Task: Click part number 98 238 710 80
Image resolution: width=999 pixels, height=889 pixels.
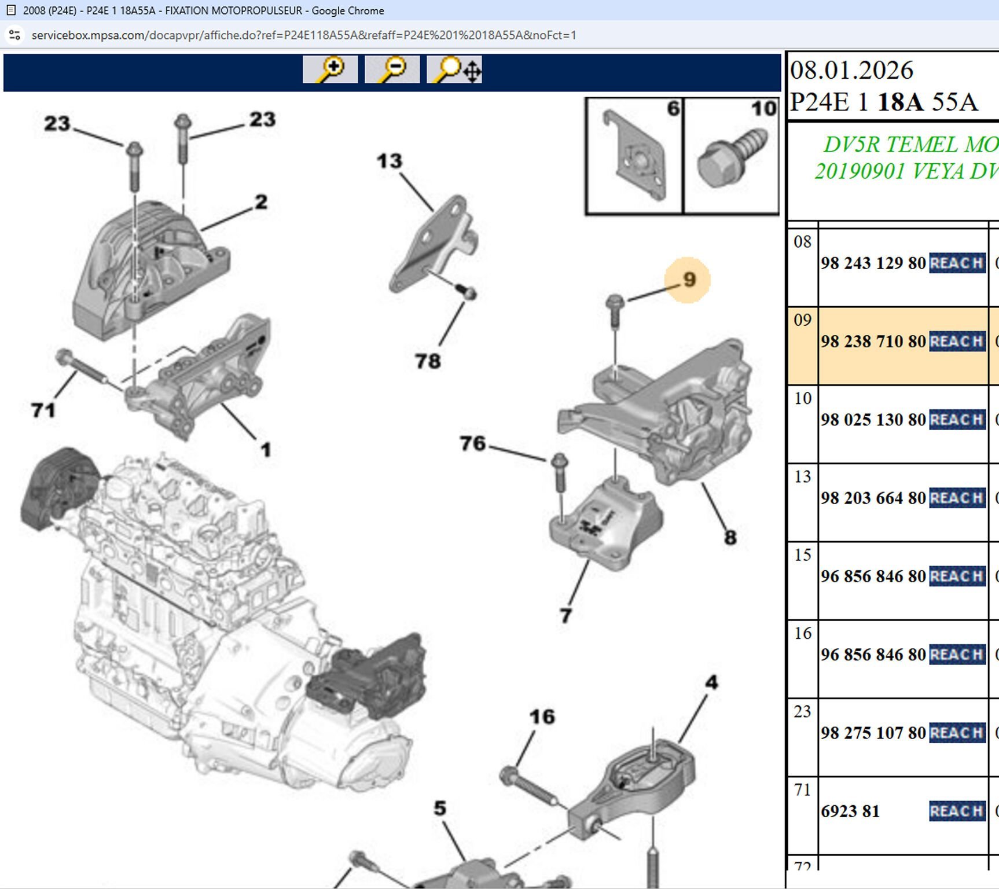Action: click(871, 341)
